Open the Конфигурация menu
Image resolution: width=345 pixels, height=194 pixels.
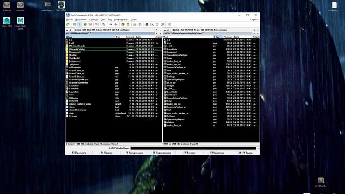[x=121, y=20]
